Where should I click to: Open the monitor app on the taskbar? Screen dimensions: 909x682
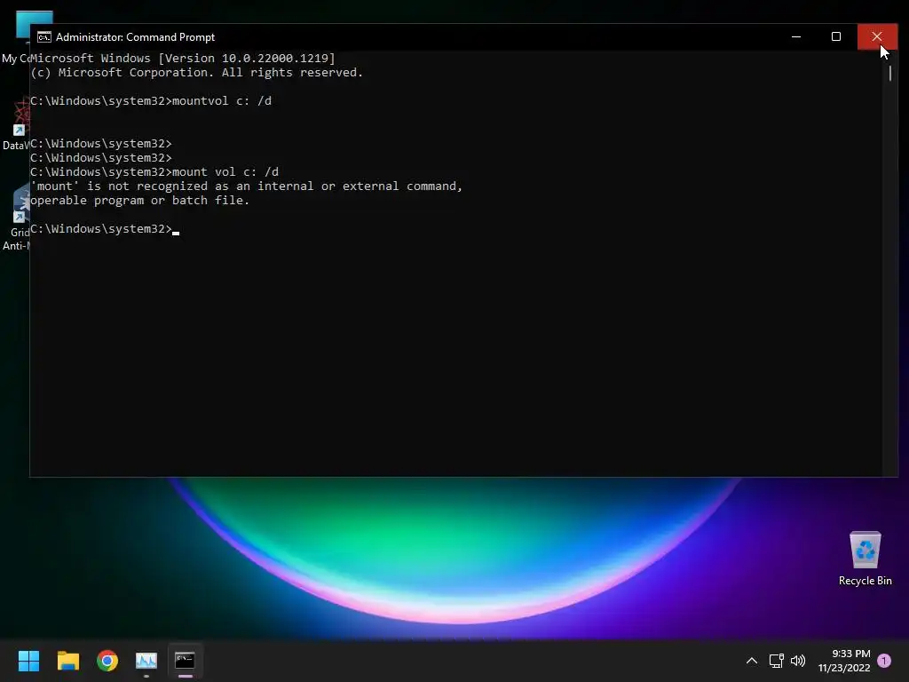146,661
